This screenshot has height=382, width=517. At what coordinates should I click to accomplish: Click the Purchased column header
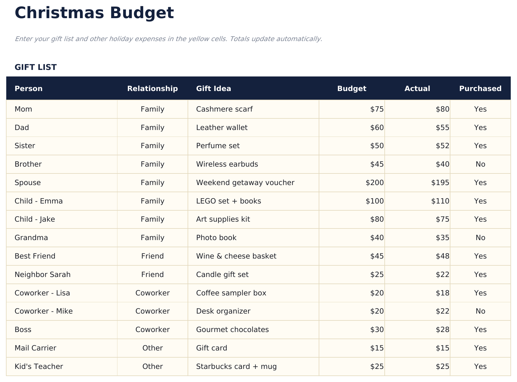480,88
